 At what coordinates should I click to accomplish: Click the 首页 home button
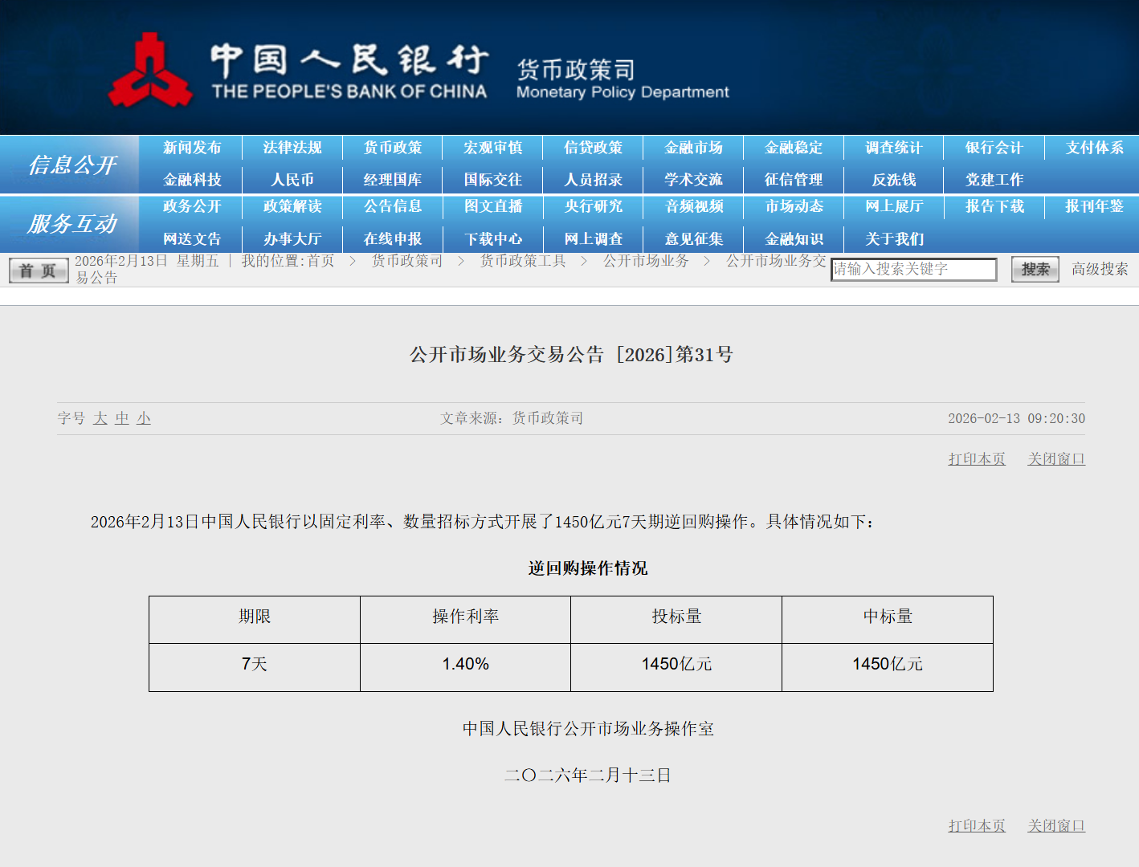point(38,271)
